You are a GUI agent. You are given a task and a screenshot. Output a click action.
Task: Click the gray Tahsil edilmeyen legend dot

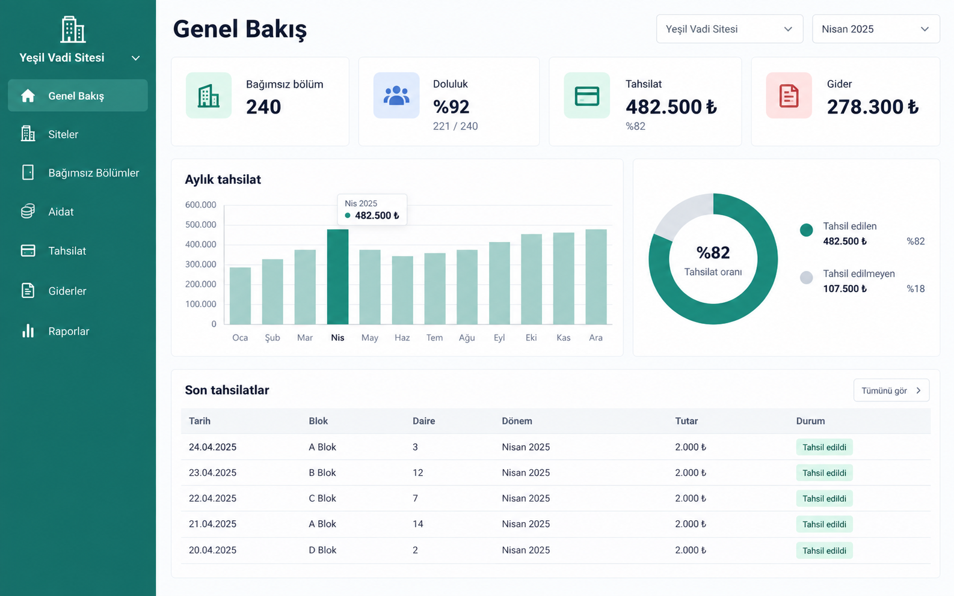(807, 277)
